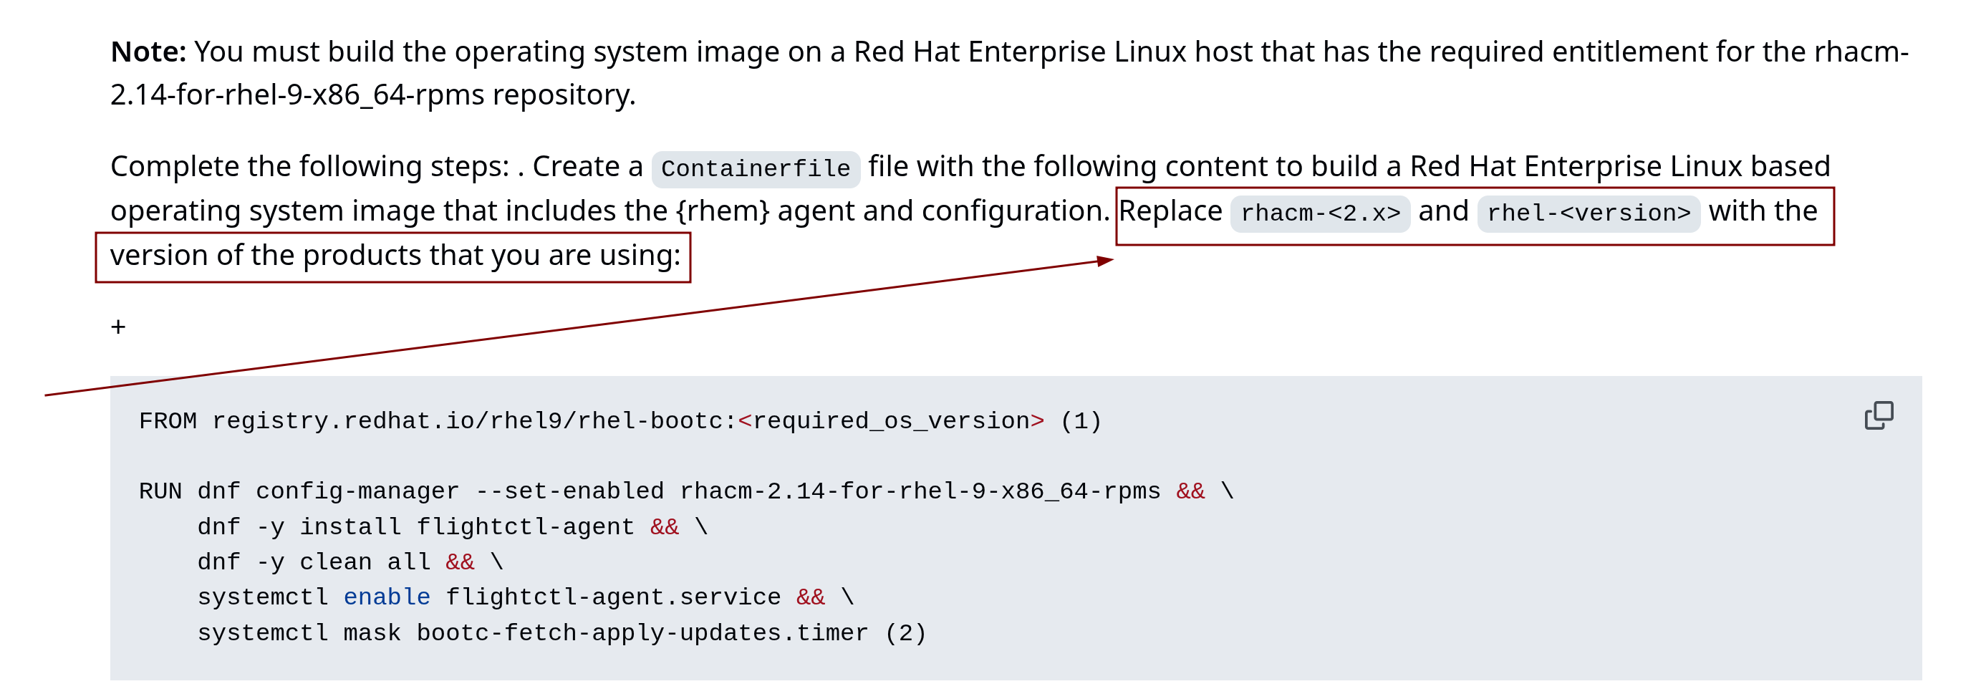This screenshot has width=1981, height=699.
Task: Click the blue enable keyword in the code
Action: (386, 597)
